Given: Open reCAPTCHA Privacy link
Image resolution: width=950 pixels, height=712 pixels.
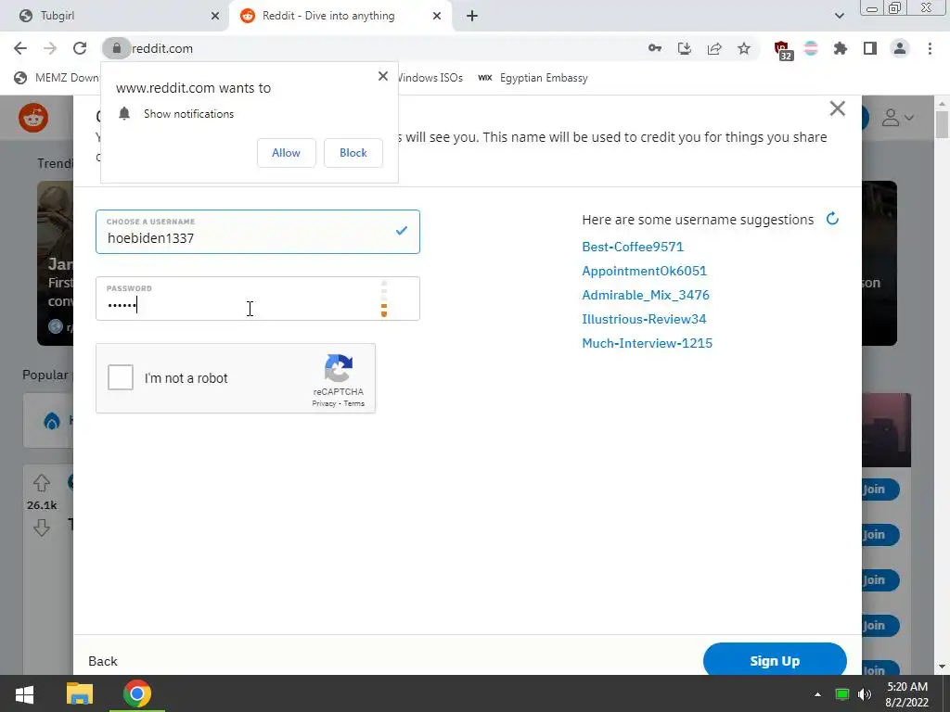Looking at the screenshot, I should [x=324, y=403].
